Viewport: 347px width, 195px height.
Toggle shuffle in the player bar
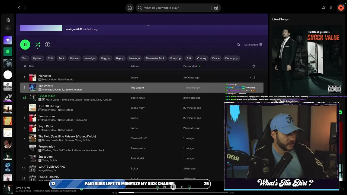(157, 187)
